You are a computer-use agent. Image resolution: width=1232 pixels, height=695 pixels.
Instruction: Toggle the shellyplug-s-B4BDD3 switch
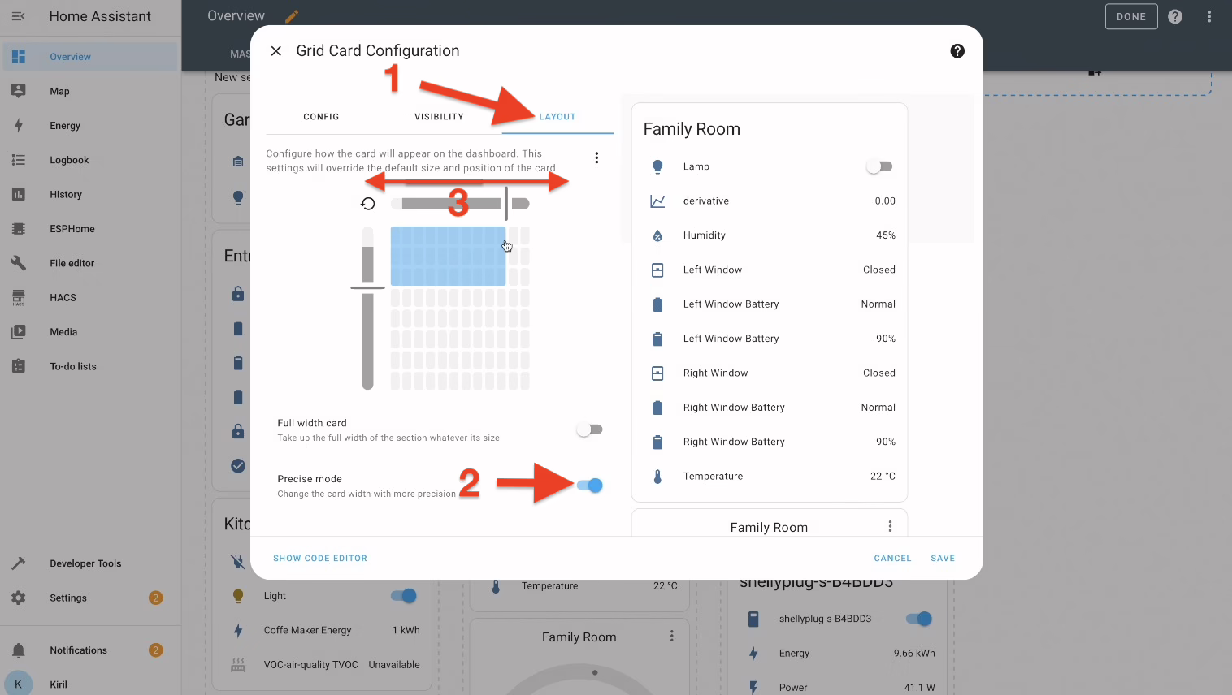919,619
